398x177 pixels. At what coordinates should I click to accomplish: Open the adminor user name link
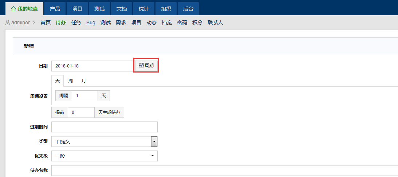tap(20, 23)
